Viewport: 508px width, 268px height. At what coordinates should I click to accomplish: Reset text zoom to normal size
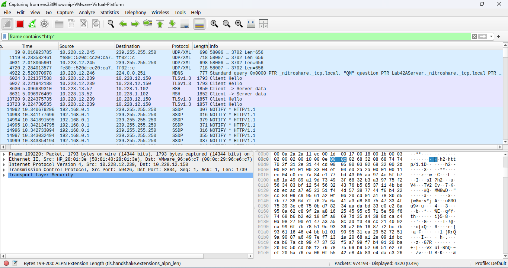pyautogui.click(x=239, y=24)
